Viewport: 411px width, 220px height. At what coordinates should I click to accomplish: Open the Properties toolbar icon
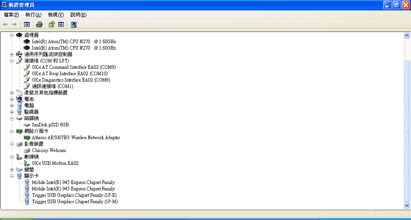(52, 24)
